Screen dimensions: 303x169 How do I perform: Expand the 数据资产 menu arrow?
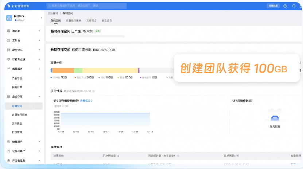point(39,142)
